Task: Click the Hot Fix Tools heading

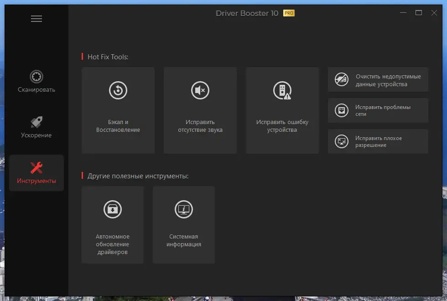Action: point(108,57)
